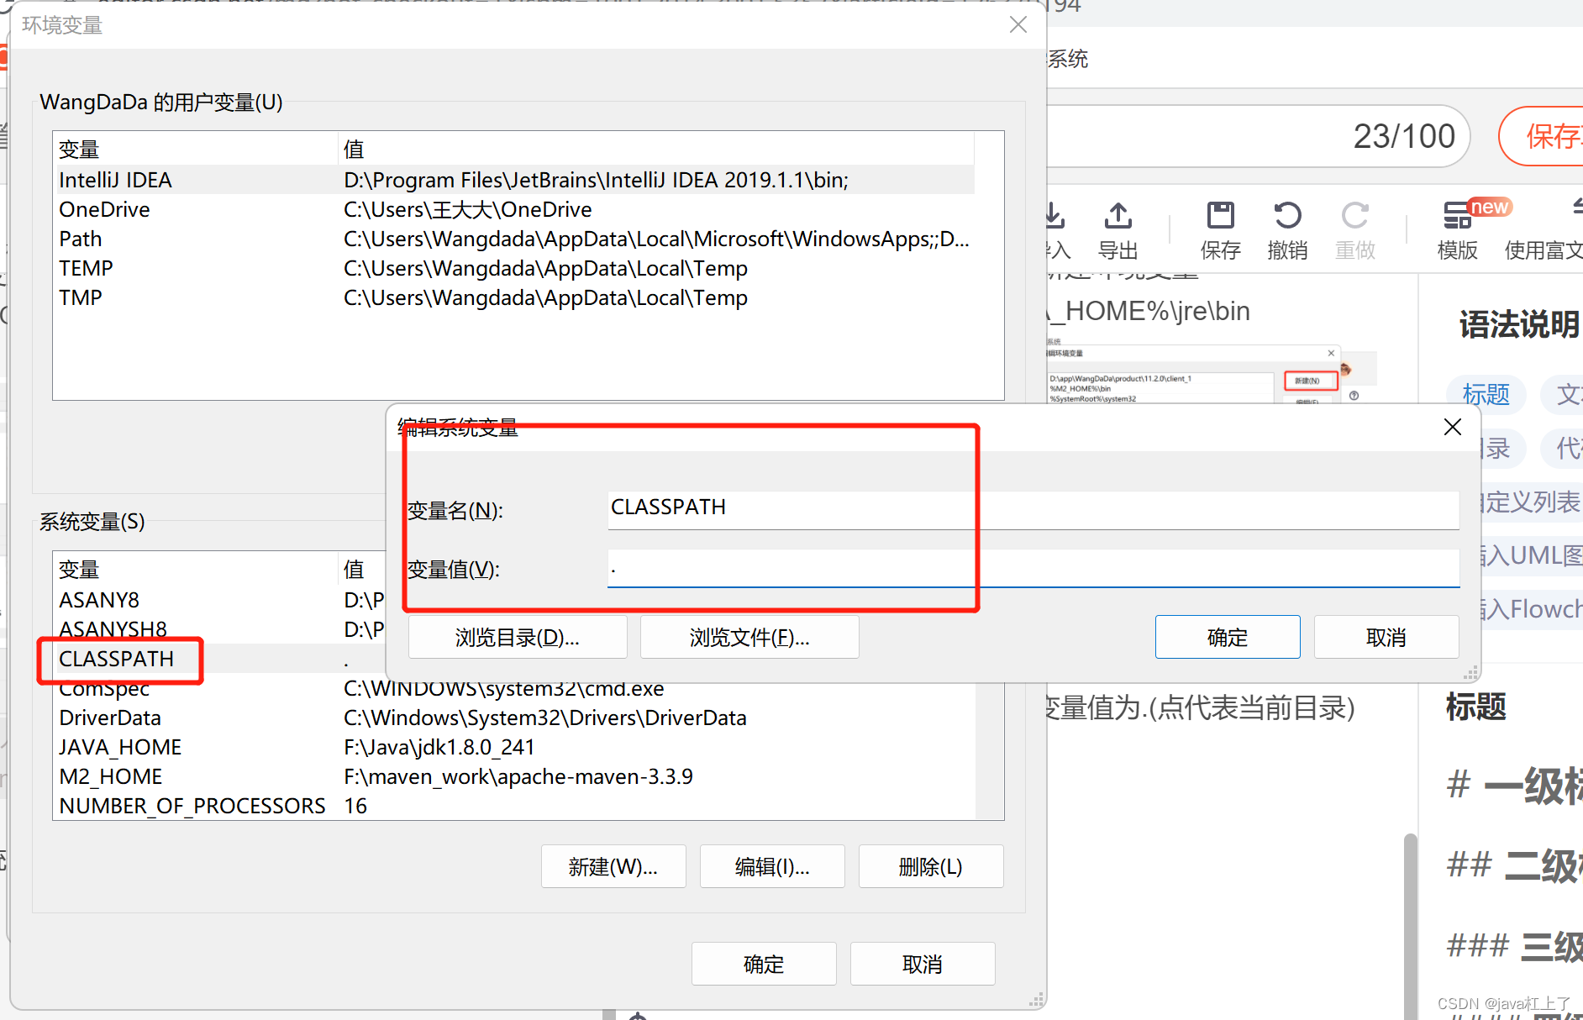The height and width of the screenshot is (1020, 1583).
Task: Click the 变量值 input field
Action: click(1033, 568)
